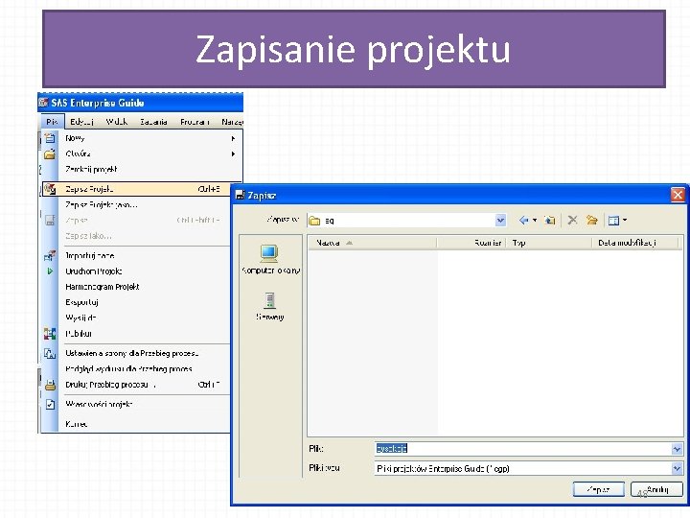This screenshot has width=690, height=518.
Task: Click the Importuj dane icon
Action: click(x=50, y=256)
